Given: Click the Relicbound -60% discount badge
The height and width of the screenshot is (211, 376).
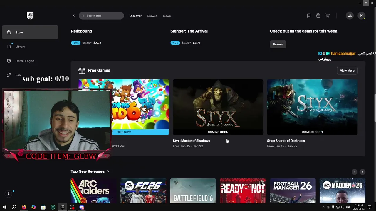Looking at the screenshot, I should (76, 43).
